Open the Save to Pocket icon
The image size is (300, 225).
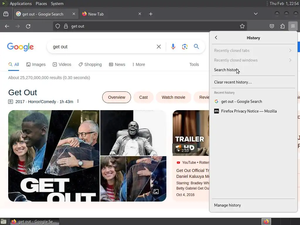pyautogui.click(x=272, y=26)
